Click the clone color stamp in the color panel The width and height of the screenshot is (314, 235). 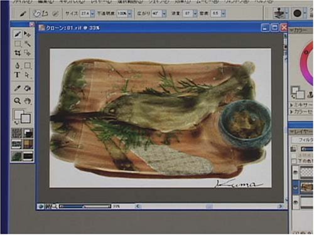point(310,95)
